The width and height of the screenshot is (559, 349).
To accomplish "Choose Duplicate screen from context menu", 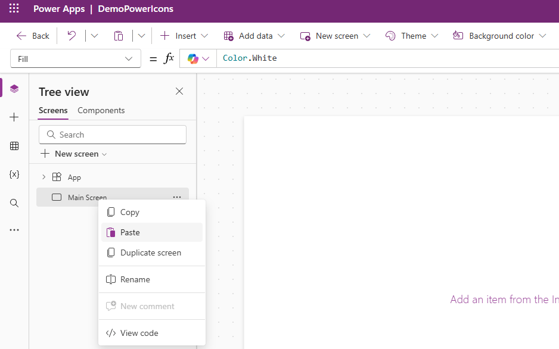I will [150, 253].
